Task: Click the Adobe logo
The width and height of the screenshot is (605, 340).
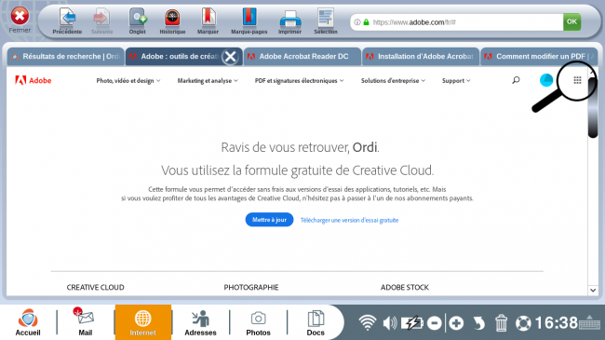Action: pos(34,80)
